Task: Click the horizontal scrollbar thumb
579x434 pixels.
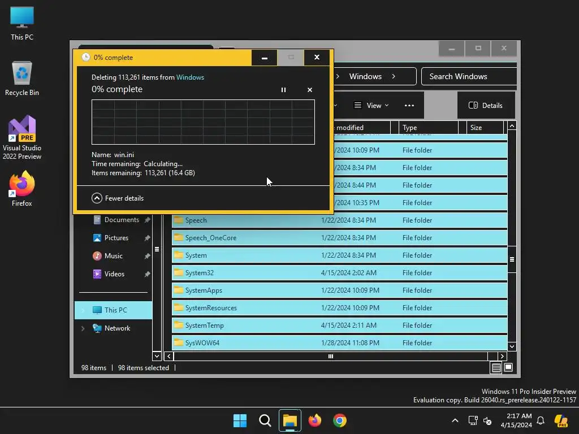Action: click(330, 356)
